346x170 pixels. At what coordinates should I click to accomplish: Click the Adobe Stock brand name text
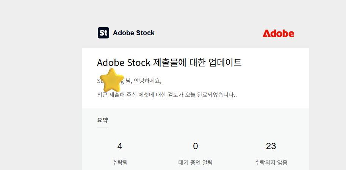[x=134, y=33]
